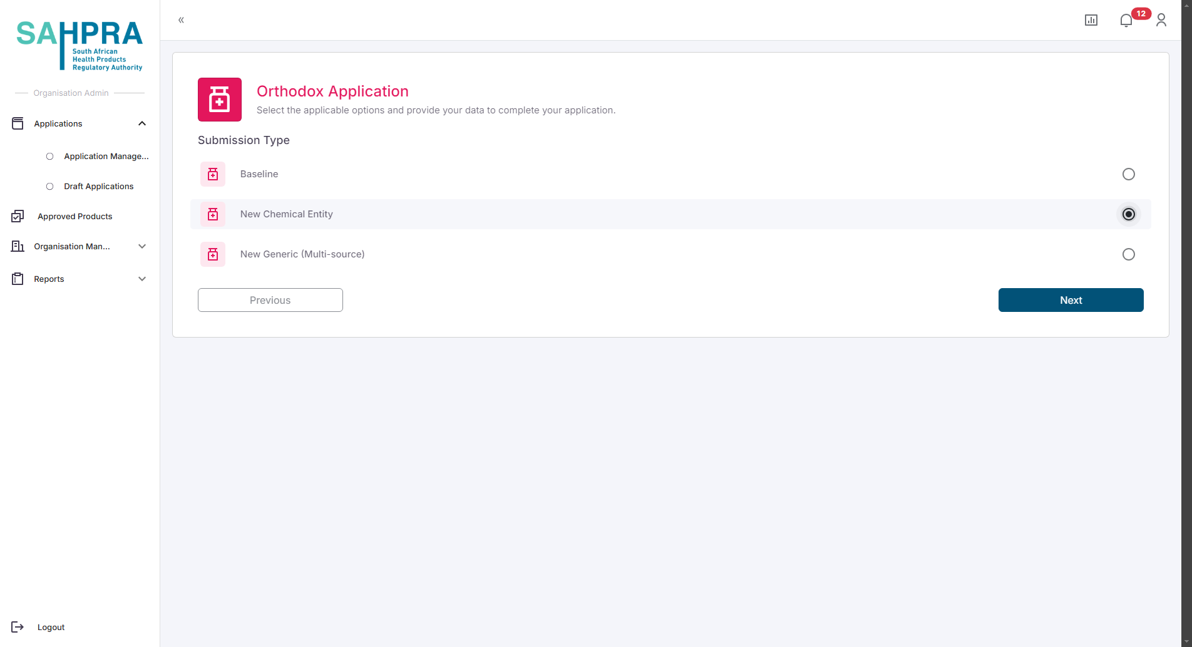1192x647 pixels.
Task: Select the Baseline radio button
Action: click(x=1128, y=174)
